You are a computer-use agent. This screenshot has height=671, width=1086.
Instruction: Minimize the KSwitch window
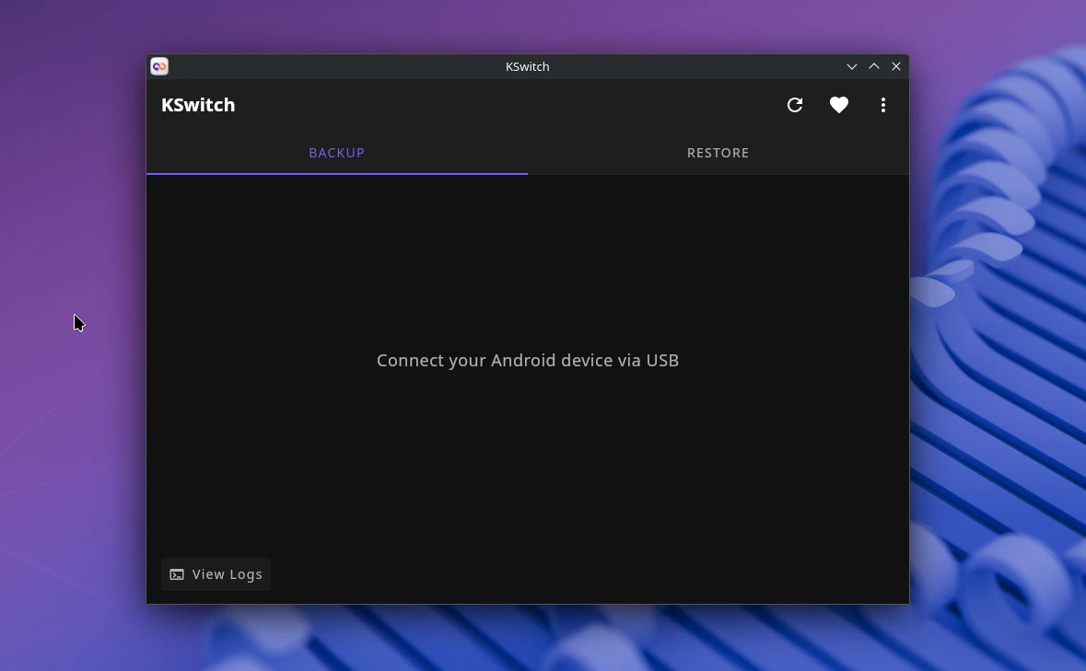pyautogui.click(x=852, y=66)
